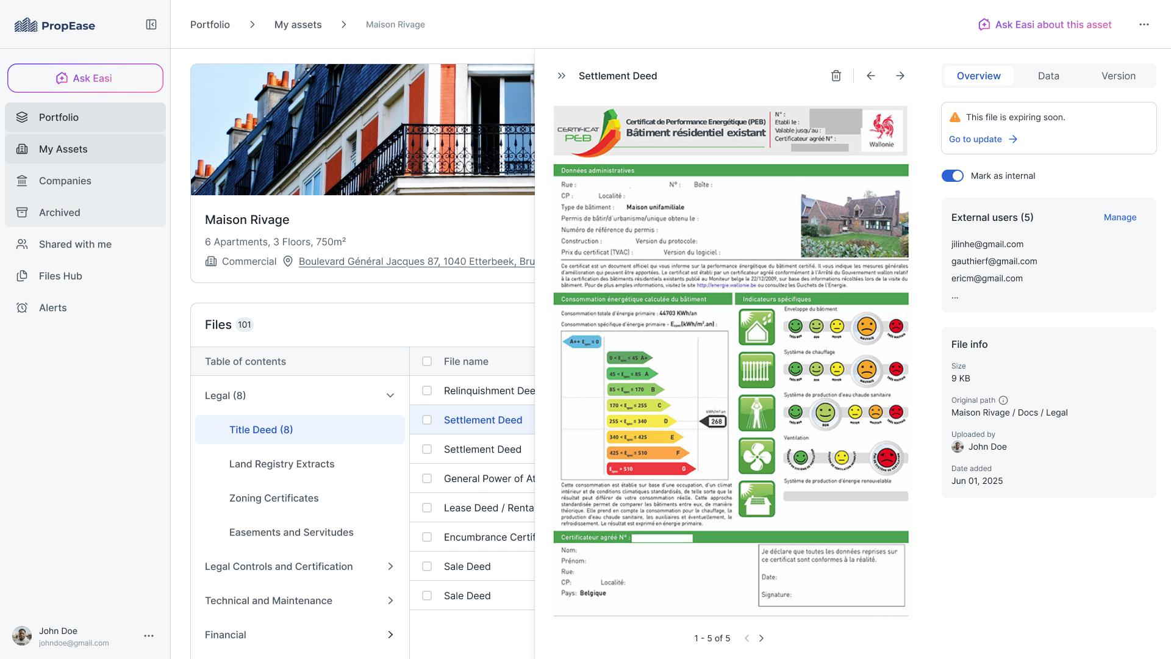Viewport: 1171px width, 659px height.
Task: Expand Legal Controls and Certification section
Action: pyautogui.click(x=390, y=566)
